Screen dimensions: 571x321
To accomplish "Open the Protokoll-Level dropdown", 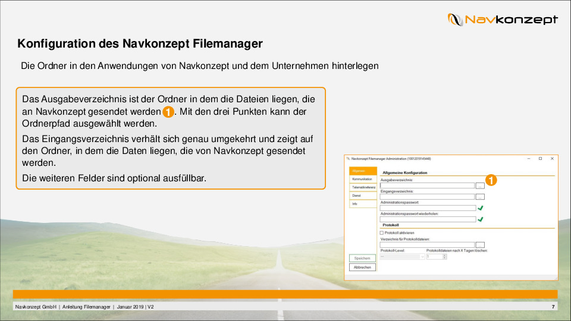I will (402, 257).
